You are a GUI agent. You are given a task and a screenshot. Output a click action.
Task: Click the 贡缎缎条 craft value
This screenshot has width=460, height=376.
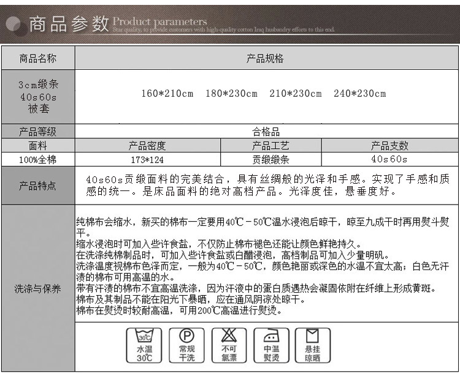[270, 160]
